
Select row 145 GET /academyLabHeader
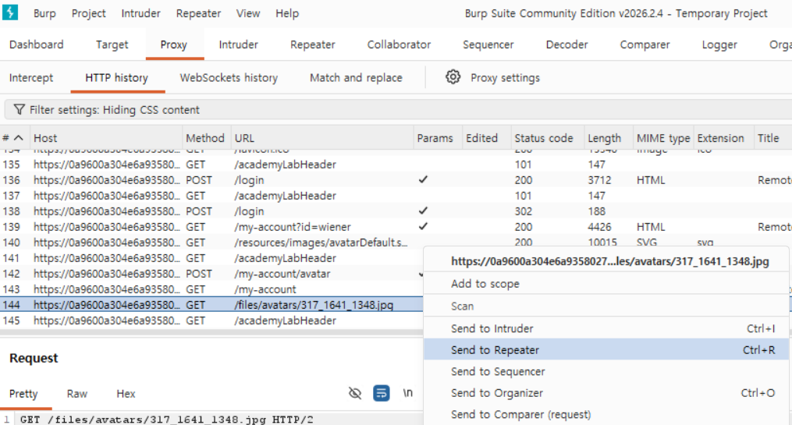coord(211,321)
